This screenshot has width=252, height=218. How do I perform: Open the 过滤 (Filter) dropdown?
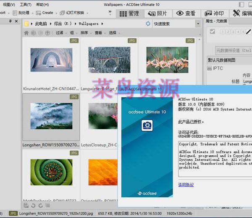(60, 33)
